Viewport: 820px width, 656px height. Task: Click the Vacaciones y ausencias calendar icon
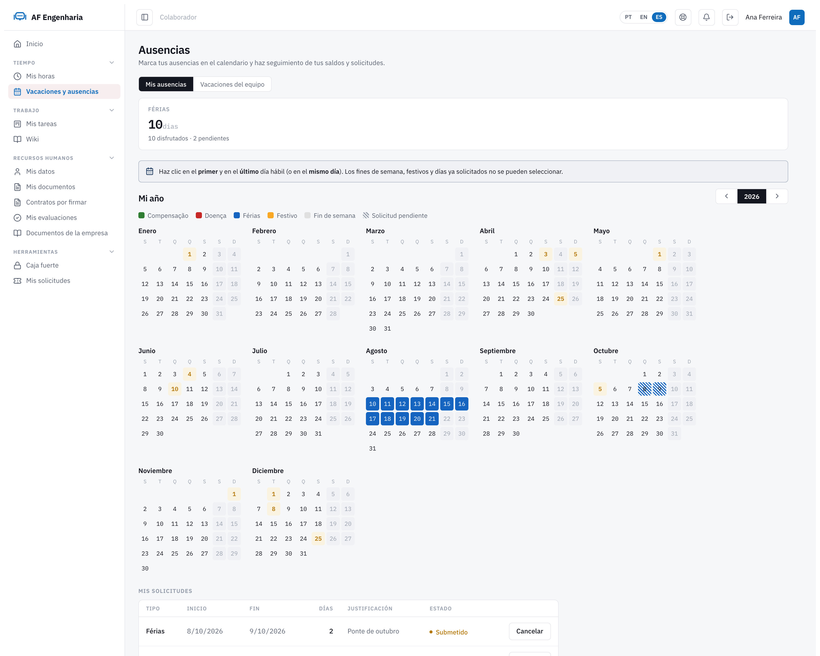pos(17,92)
